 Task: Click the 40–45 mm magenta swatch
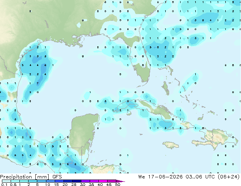(103, 181)
